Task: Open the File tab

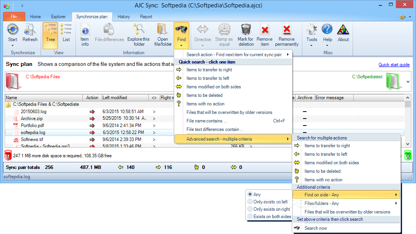Action: click(x=14, y=17)
